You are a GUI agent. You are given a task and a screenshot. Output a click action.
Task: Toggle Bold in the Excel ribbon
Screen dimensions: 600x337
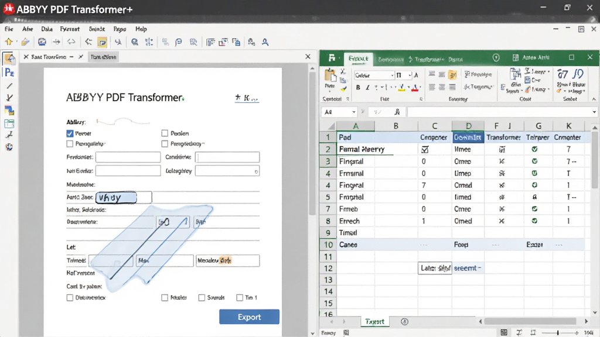click(358, 88)
